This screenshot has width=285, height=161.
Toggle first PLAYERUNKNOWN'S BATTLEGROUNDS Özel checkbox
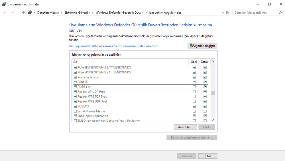pos(194,67)
